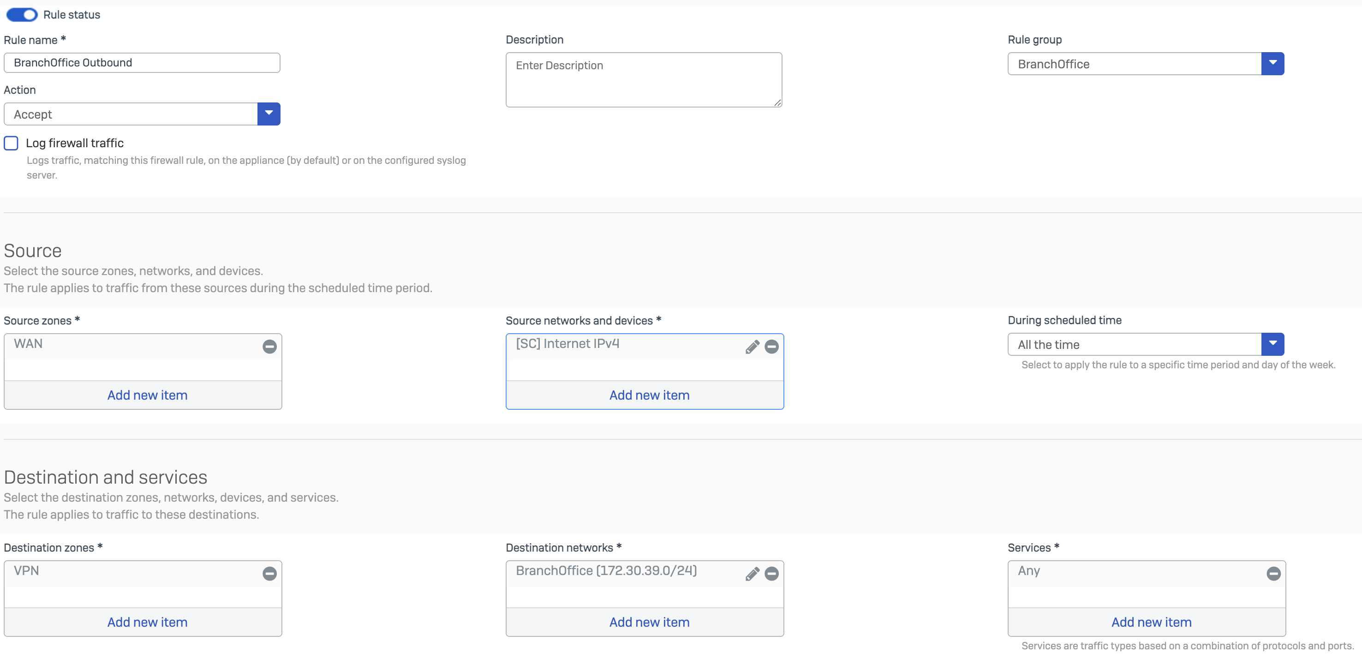Remove Any from Services list
Image resolution: width=1362 pixels, height=659 pixels.
[1273, 573]
